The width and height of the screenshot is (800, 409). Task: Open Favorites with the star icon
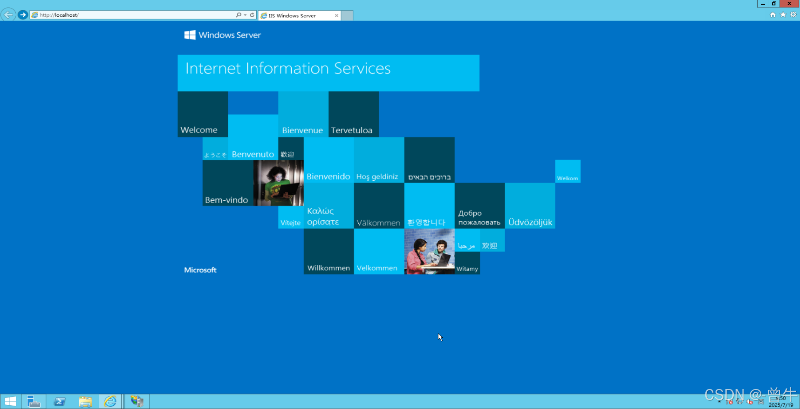(x=783, y=15)
